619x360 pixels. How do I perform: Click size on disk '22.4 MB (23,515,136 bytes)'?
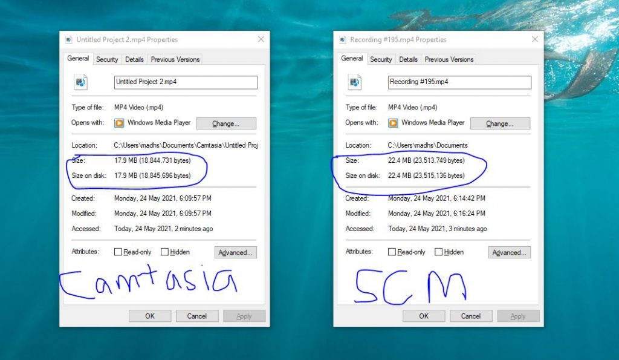[426, 175]
